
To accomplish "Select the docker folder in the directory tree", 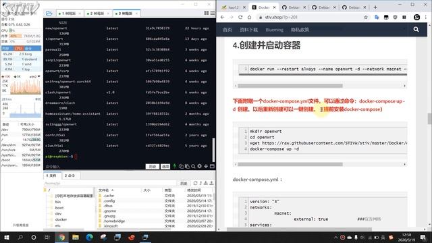I will tap(61, 219).
